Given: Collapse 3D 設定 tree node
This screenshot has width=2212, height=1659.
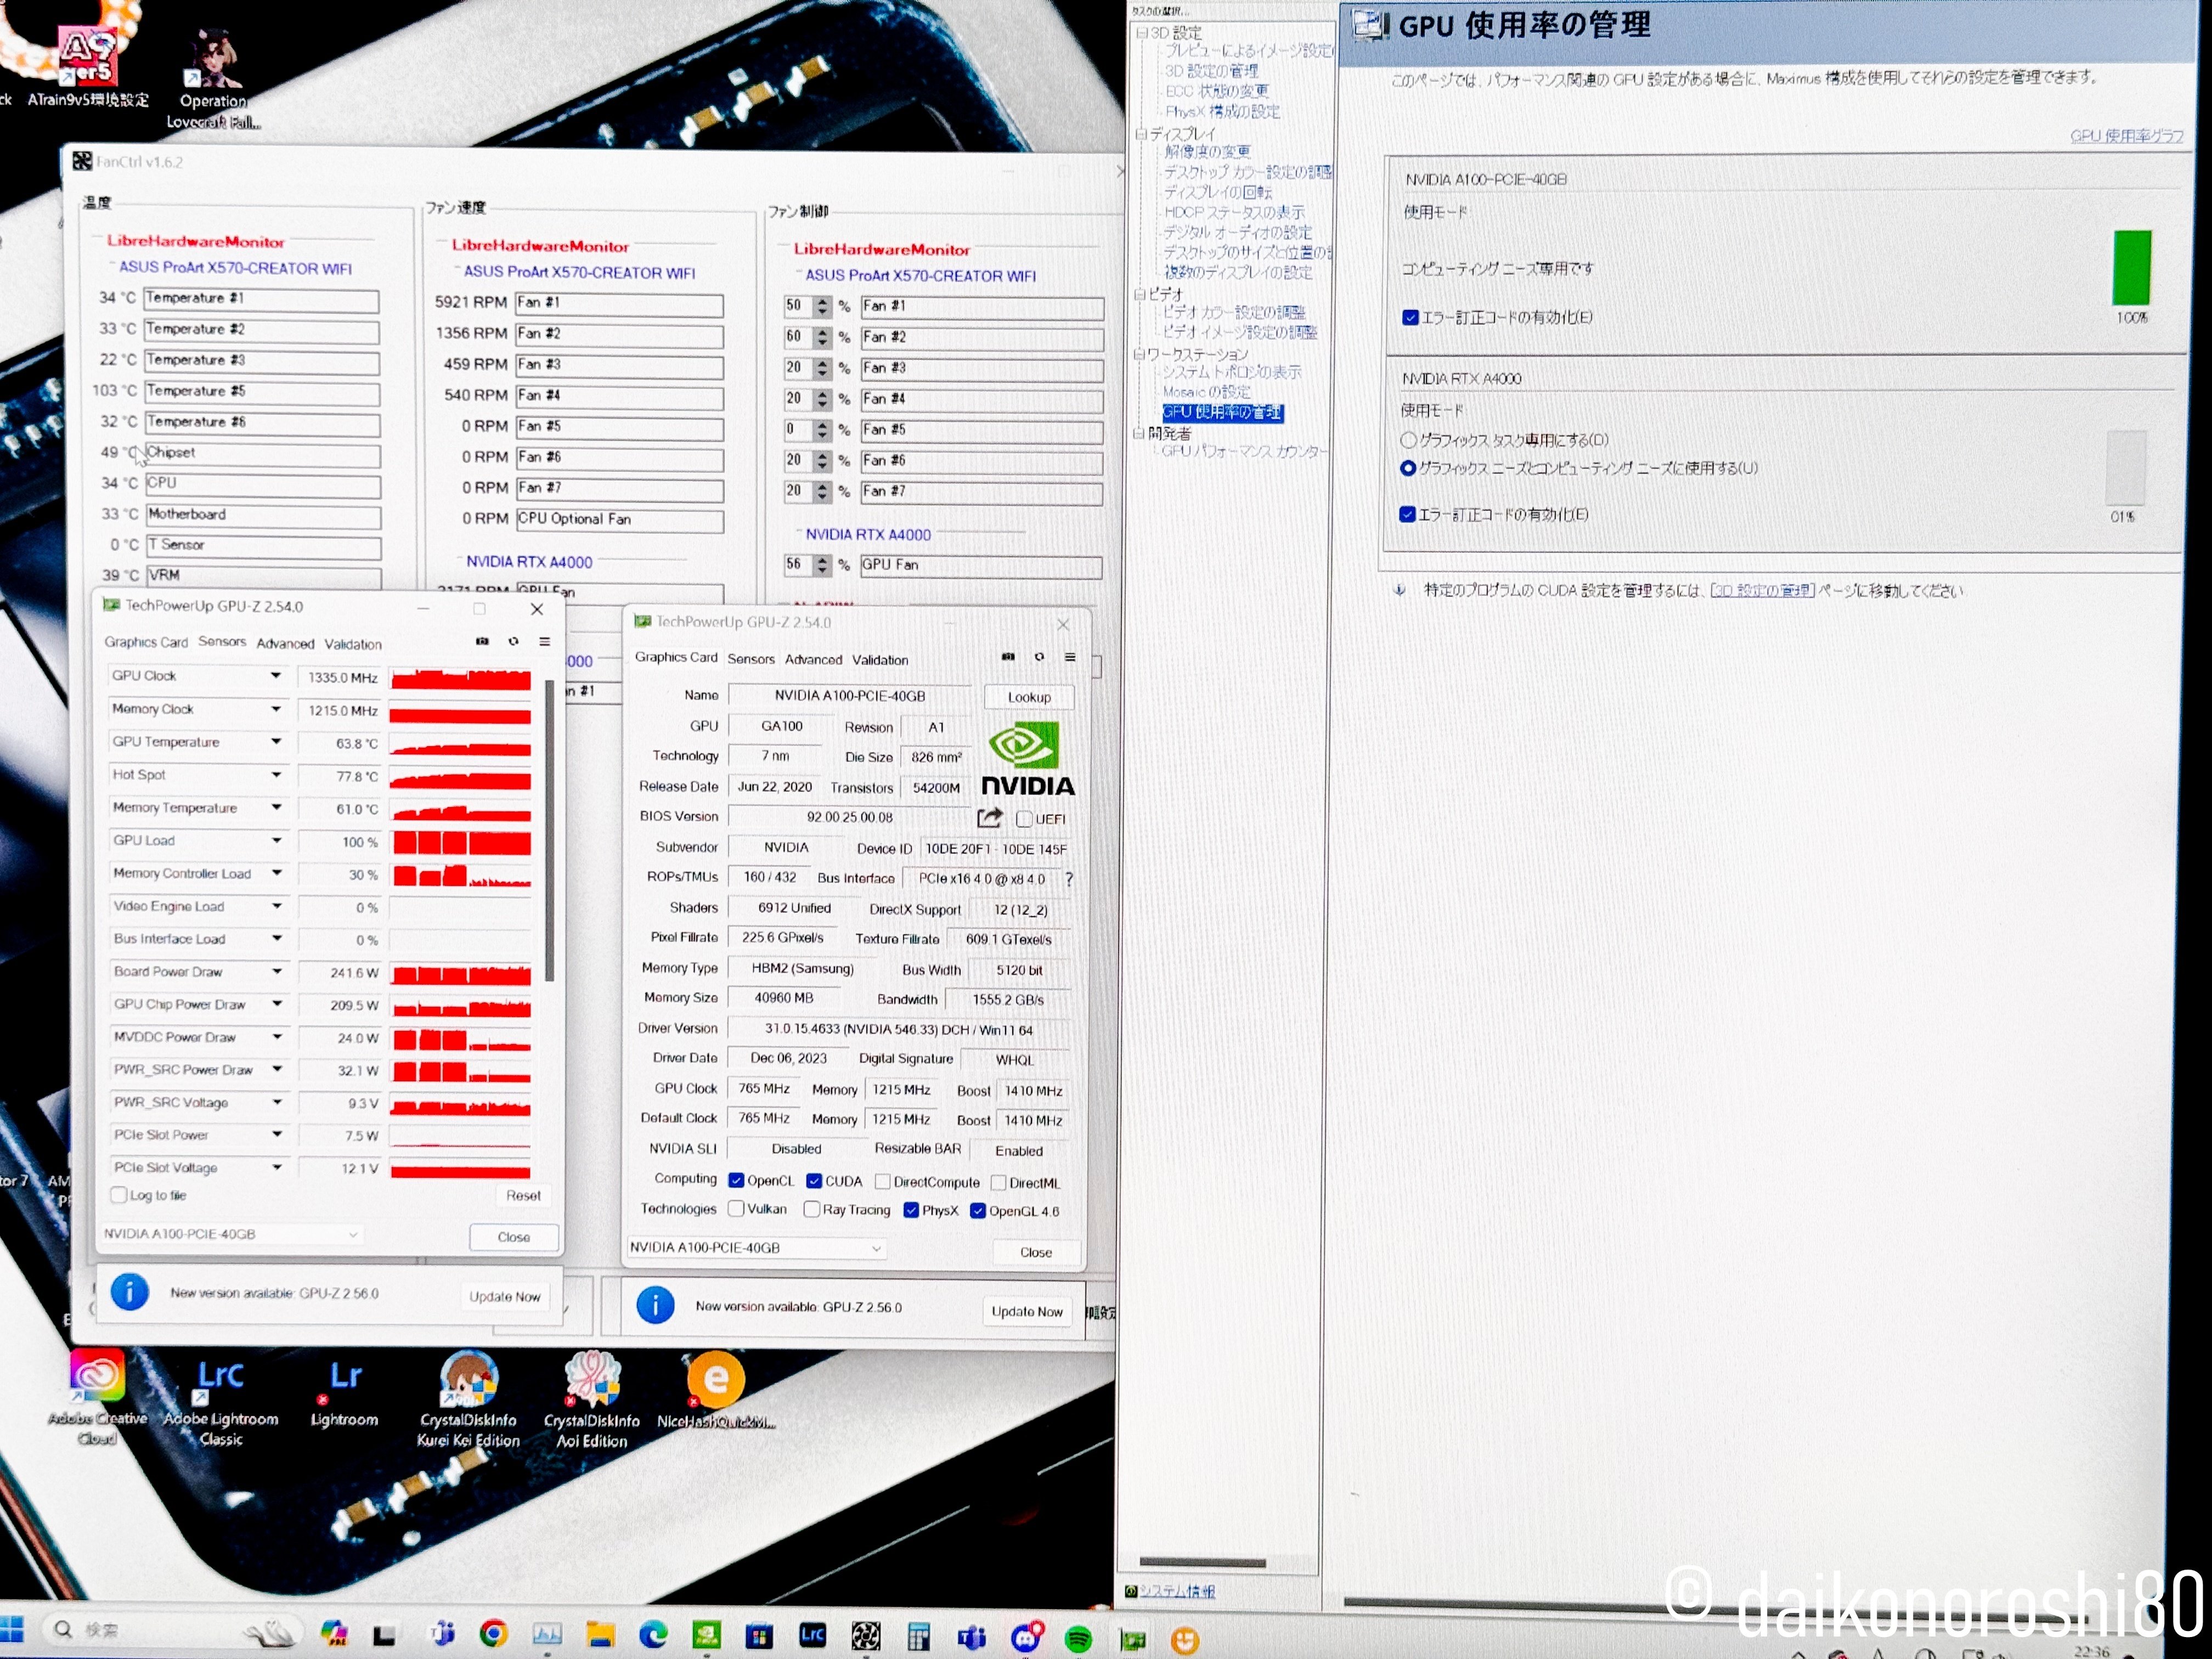Looking at the screenshot, I should click(x=1142, y=33).
